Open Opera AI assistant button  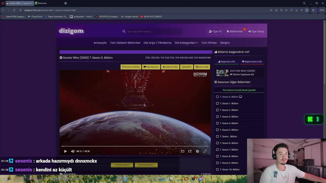pyautogui.click(x=322, y=10)
